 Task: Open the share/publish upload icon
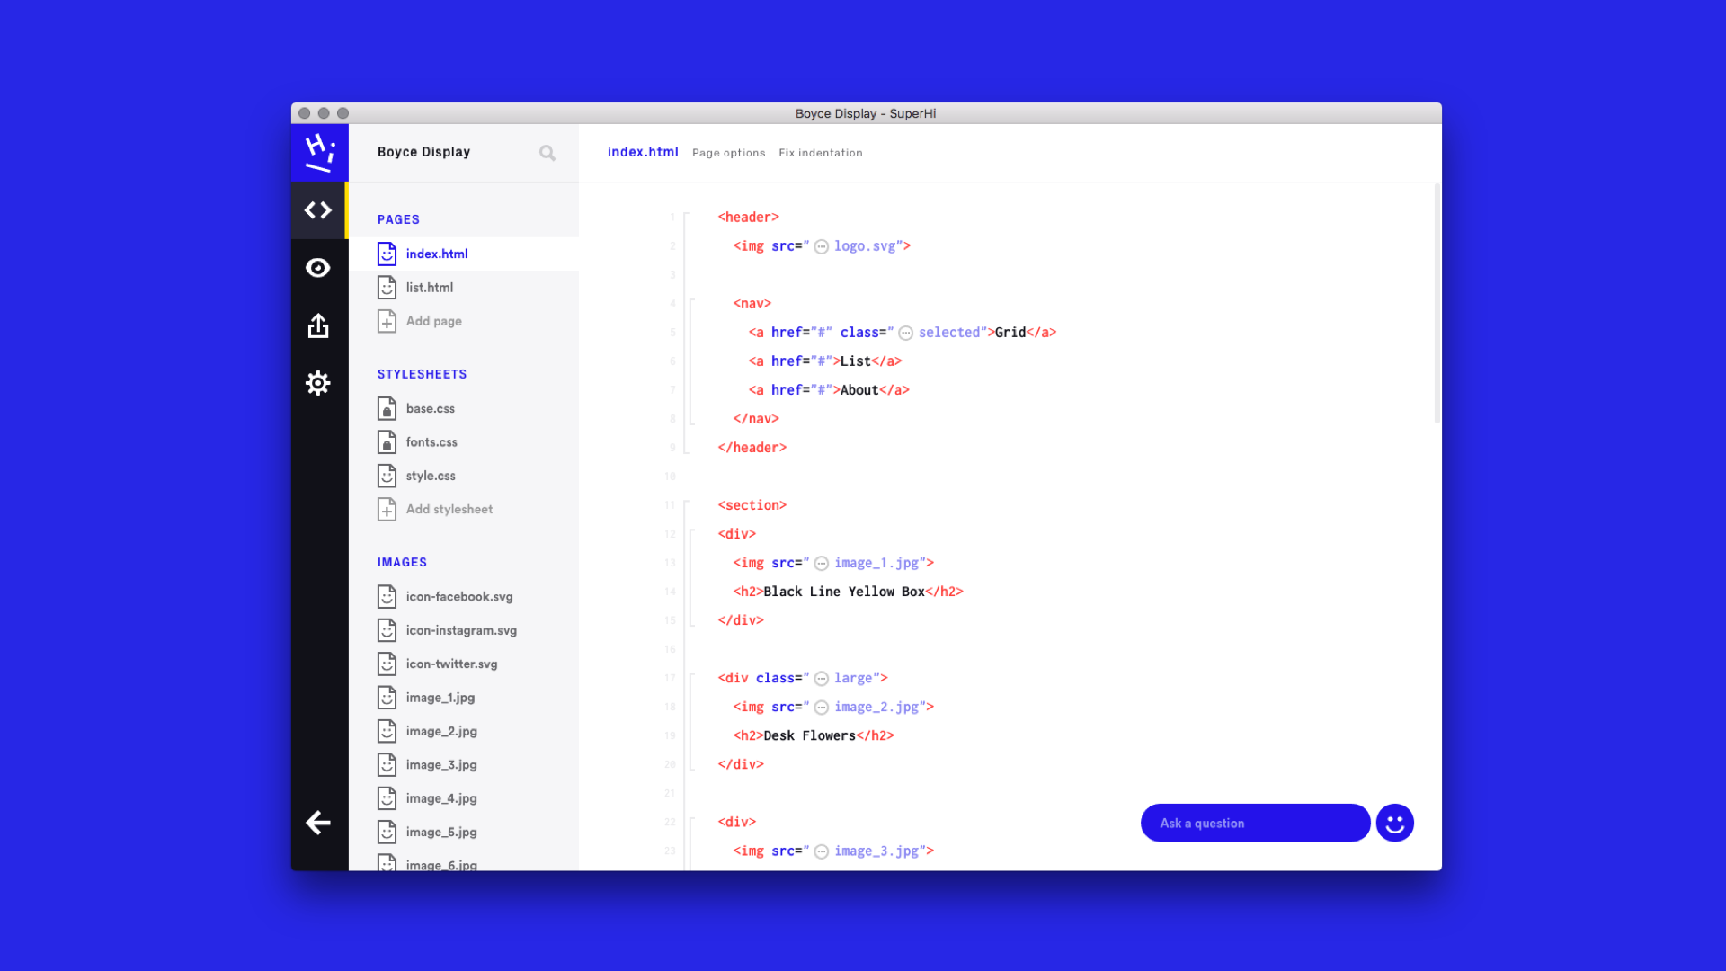pyautogui.click(x=318, y=325)
